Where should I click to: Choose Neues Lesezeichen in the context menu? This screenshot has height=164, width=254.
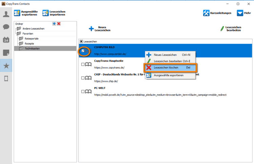click(170, 55)
